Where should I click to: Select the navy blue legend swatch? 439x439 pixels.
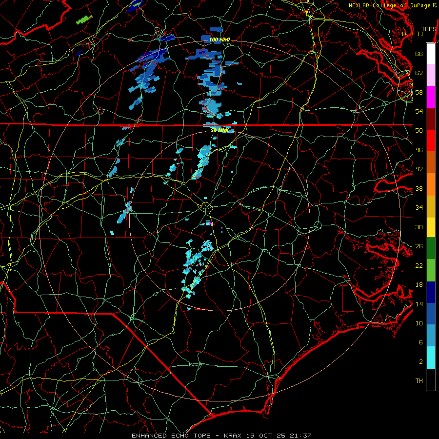[x=431, y=292]
